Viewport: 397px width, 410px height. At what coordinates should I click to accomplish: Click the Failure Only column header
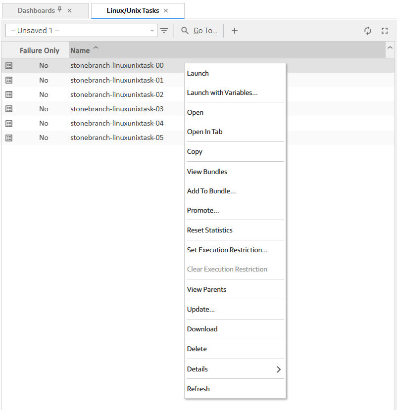pos(40,50)
